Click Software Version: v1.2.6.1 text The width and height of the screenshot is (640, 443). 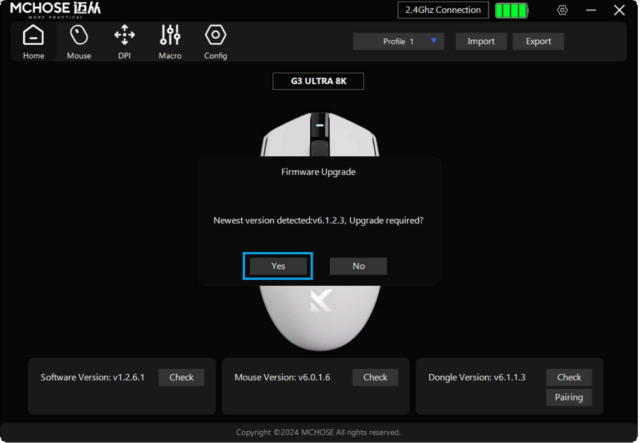(93, 377)
